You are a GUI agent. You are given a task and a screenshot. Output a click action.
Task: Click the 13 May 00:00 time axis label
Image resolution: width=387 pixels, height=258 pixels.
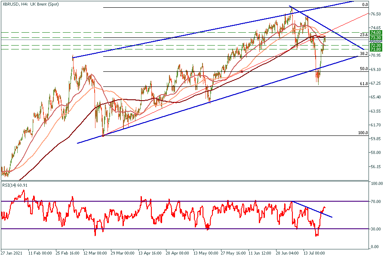tap(206, 253)
